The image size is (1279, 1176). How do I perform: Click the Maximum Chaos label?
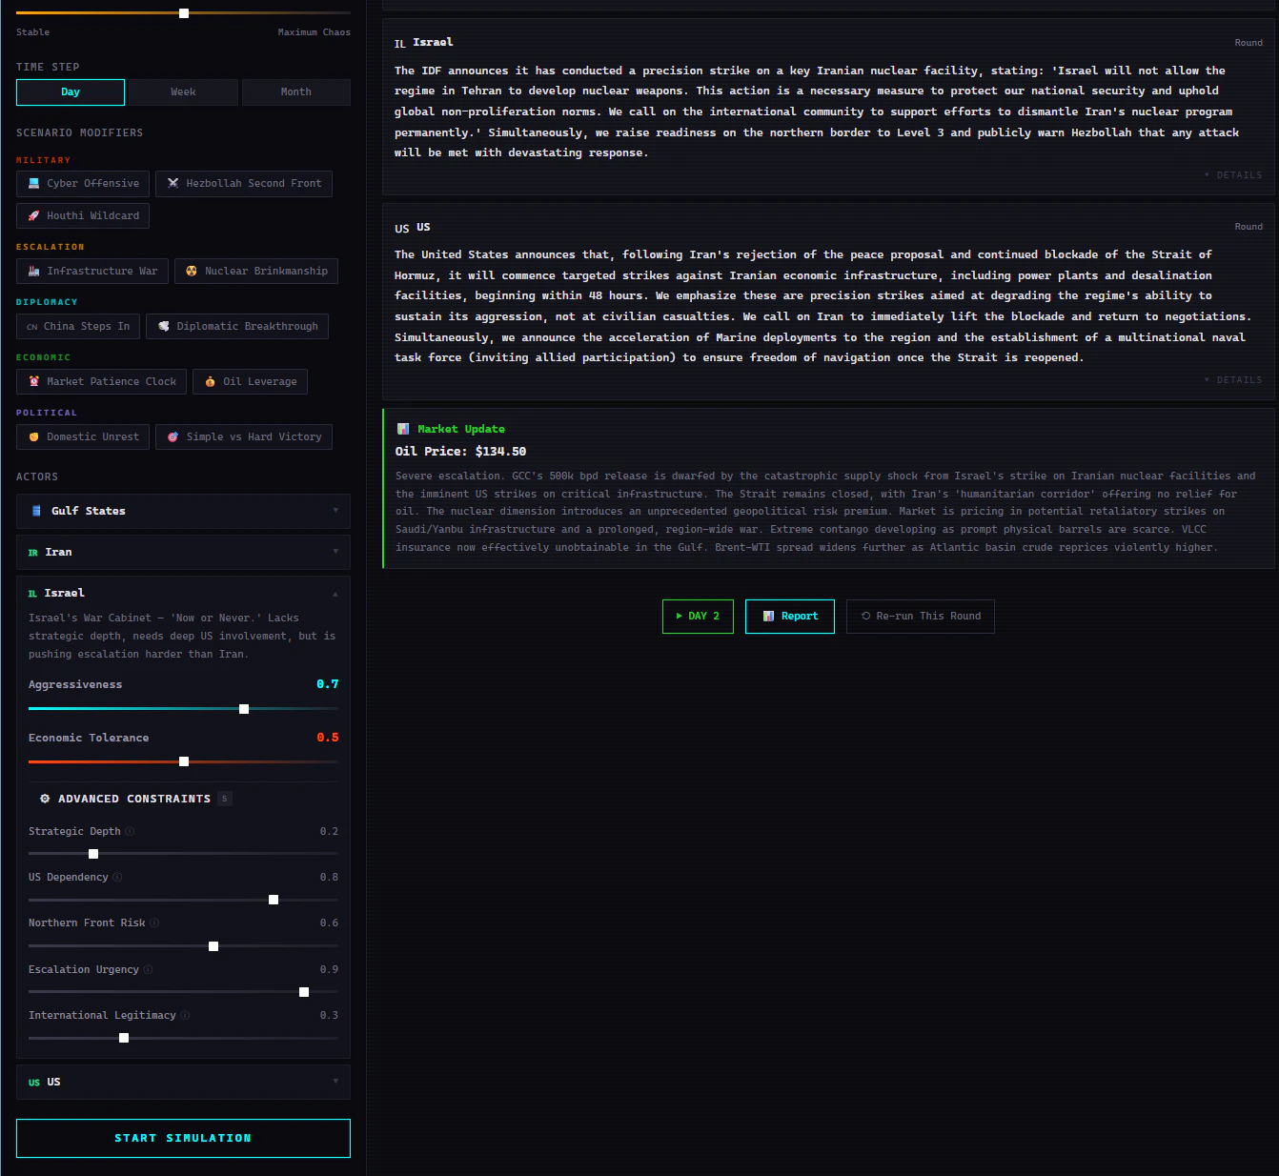[314, 32]
